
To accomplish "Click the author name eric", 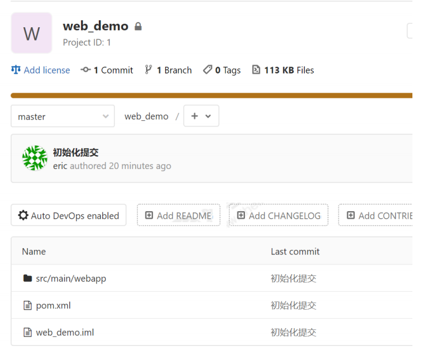I will pyautogui.click(x=60, y=166).
